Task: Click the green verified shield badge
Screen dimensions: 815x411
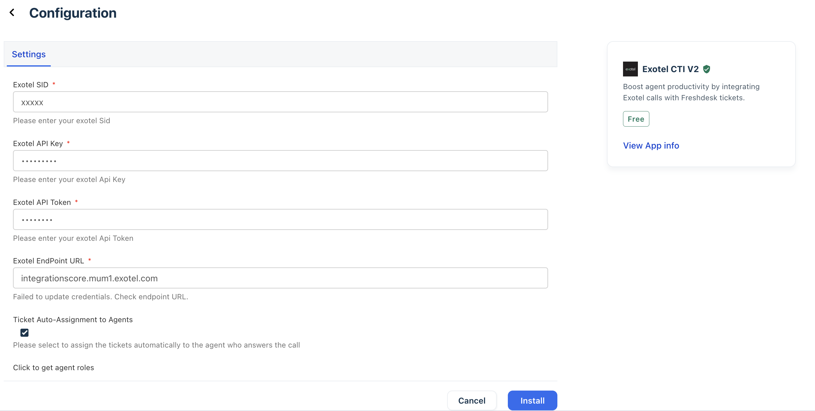Action: pos(707,69)
